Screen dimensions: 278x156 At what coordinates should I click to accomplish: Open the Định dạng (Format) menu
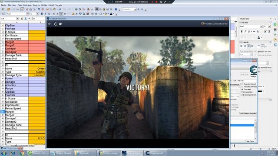27,5
